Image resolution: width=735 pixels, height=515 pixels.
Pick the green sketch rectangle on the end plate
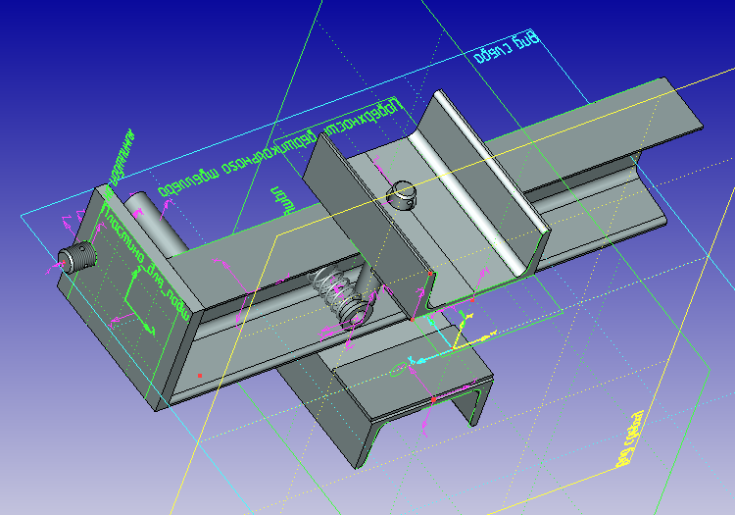pyautogui.click(x=137, y=294)
